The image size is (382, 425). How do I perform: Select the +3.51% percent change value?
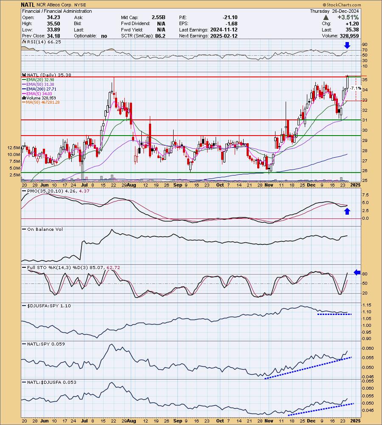(x=348, y=17)
